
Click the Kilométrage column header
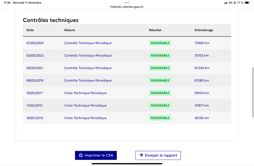204,30
